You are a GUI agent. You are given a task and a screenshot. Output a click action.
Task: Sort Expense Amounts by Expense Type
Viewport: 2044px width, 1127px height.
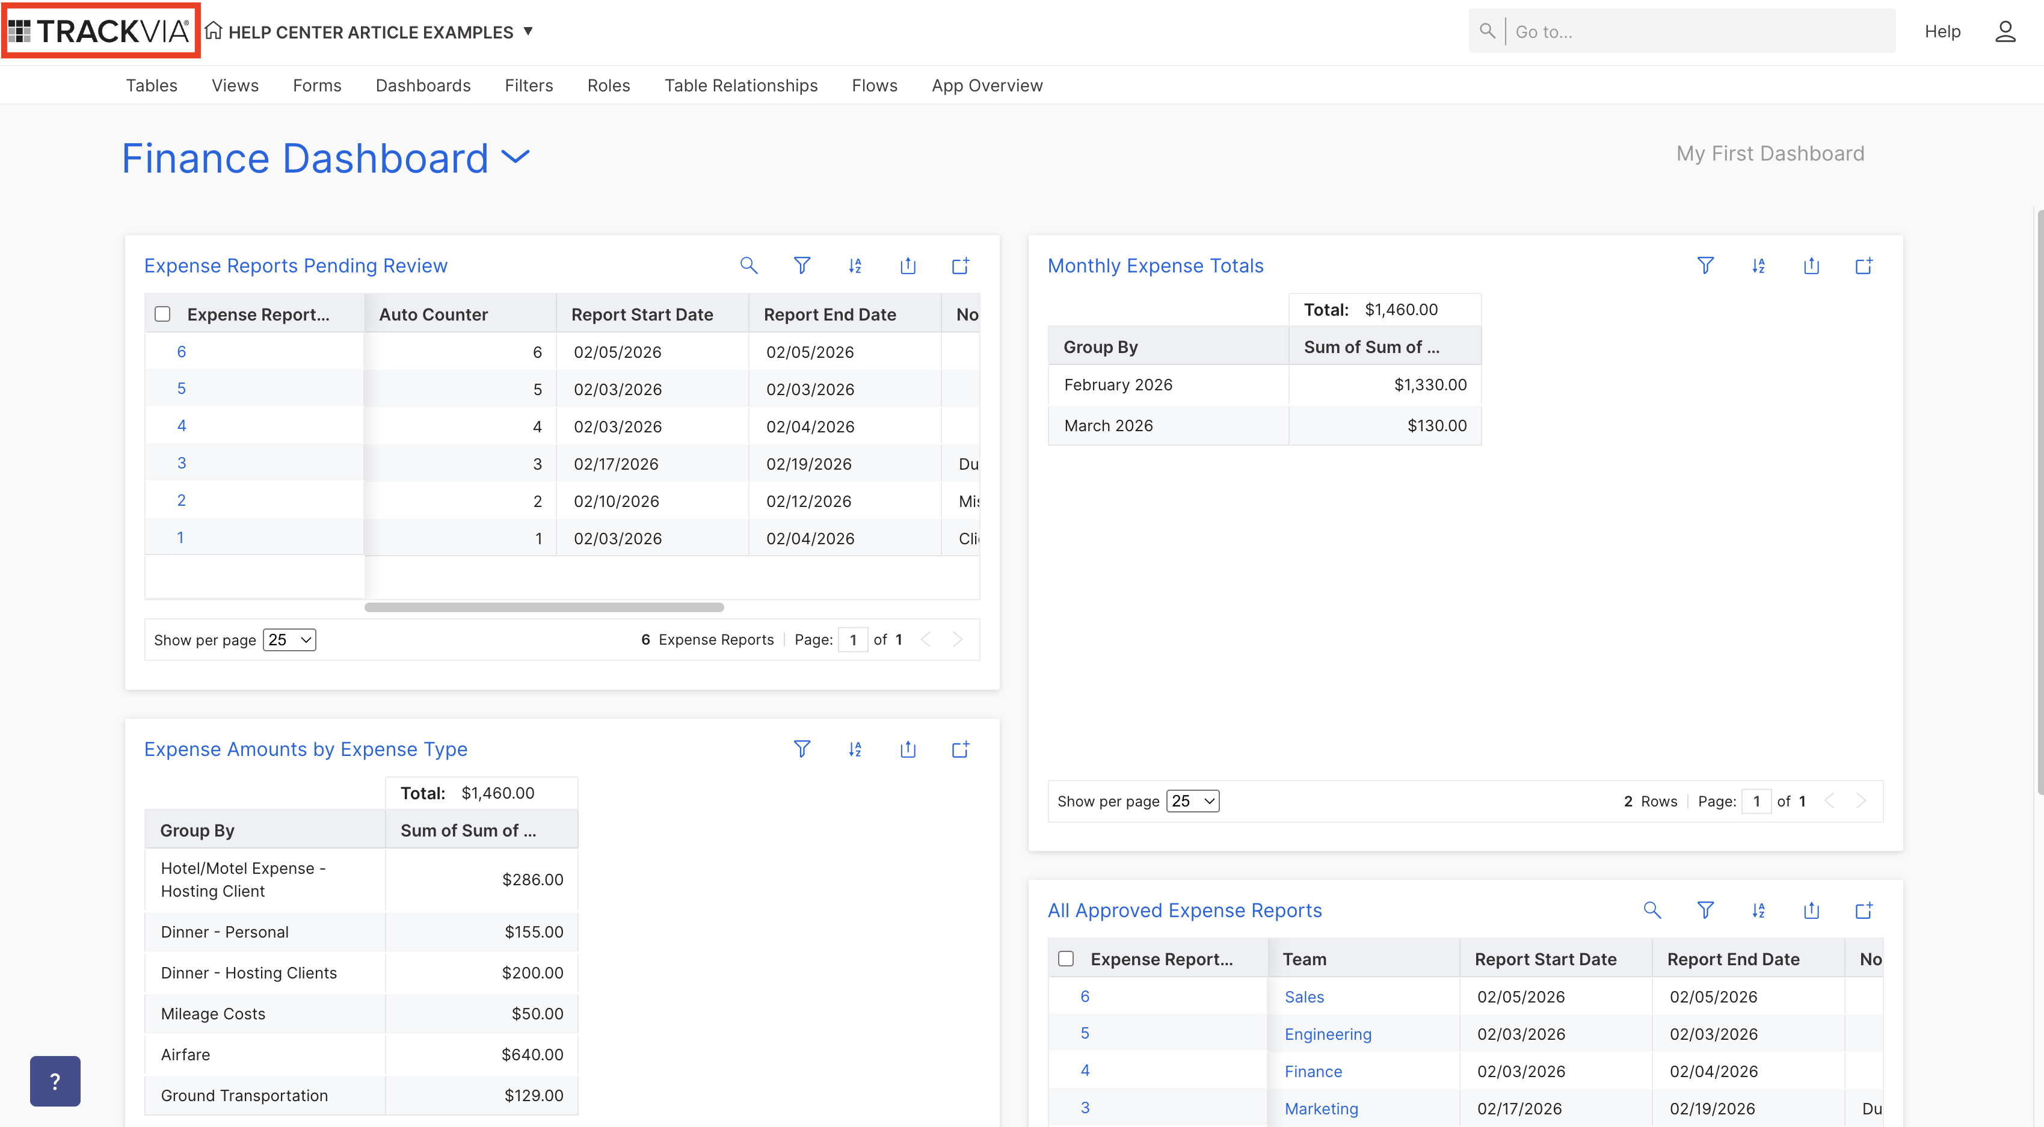pyautogui.click(x=855, y=749)
